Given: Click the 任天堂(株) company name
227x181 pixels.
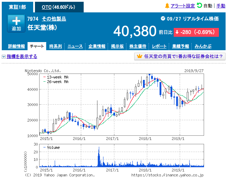Looking at the screenshot, I should (x=42, y=28).
